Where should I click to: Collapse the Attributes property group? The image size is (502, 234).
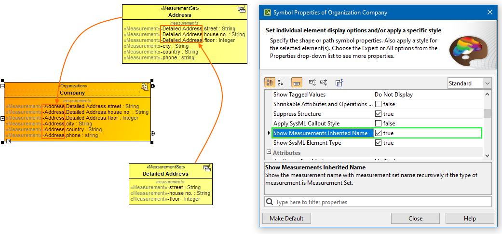click(x=269, y=152)
